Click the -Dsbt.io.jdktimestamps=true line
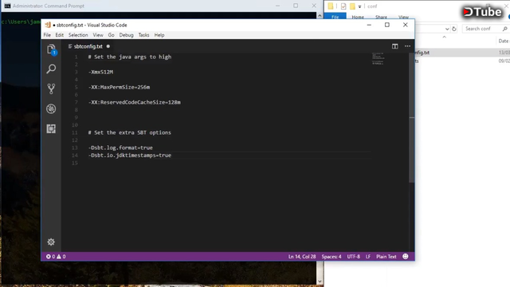The width and height of the screenshot is (510, 287). [130, 155]
